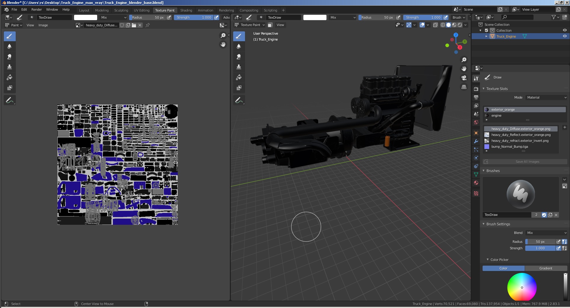
Task: Open the Modifiers properties tab
Action: tap(476, 141)
